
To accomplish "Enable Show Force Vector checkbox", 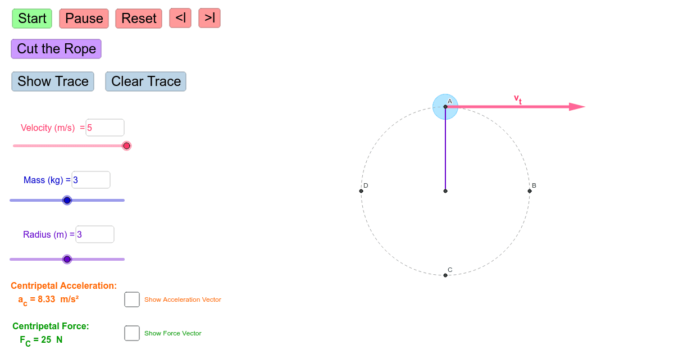I will tap(132, 333).
